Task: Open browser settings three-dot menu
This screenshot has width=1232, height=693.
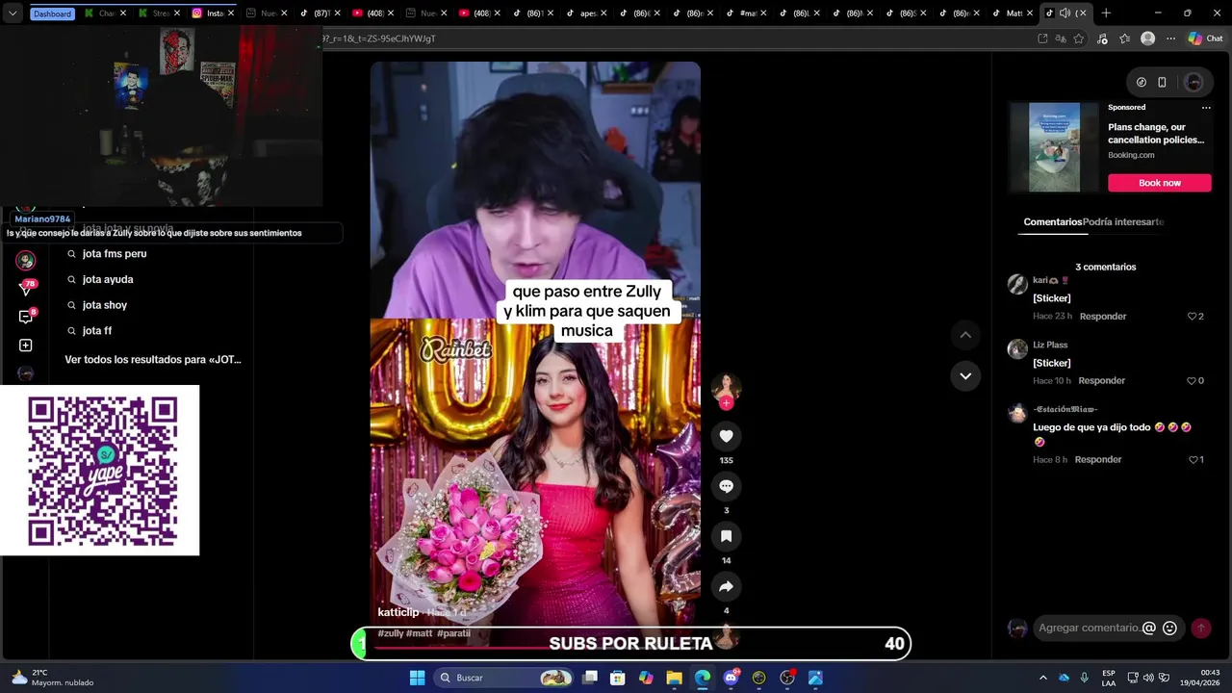Action: click(x=1170, y=38)
